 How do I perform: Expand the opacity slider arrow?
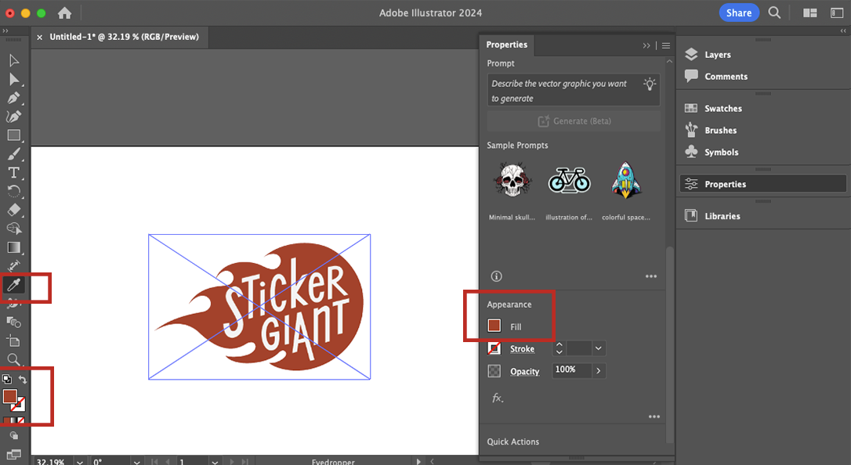(599, 371)
